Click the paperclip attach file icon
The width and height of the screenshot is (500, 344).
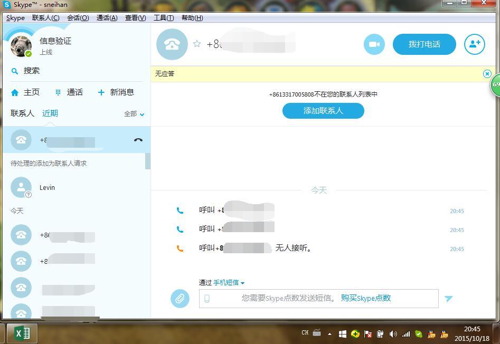(x=180, y=299)
